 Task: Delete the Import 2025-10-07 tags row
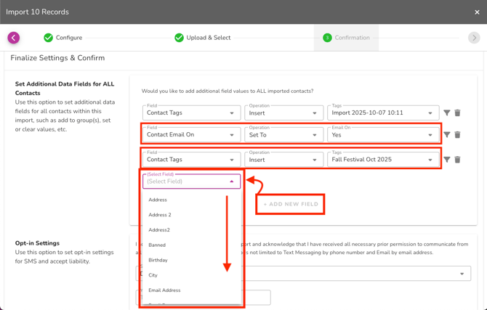click(457, 113)
